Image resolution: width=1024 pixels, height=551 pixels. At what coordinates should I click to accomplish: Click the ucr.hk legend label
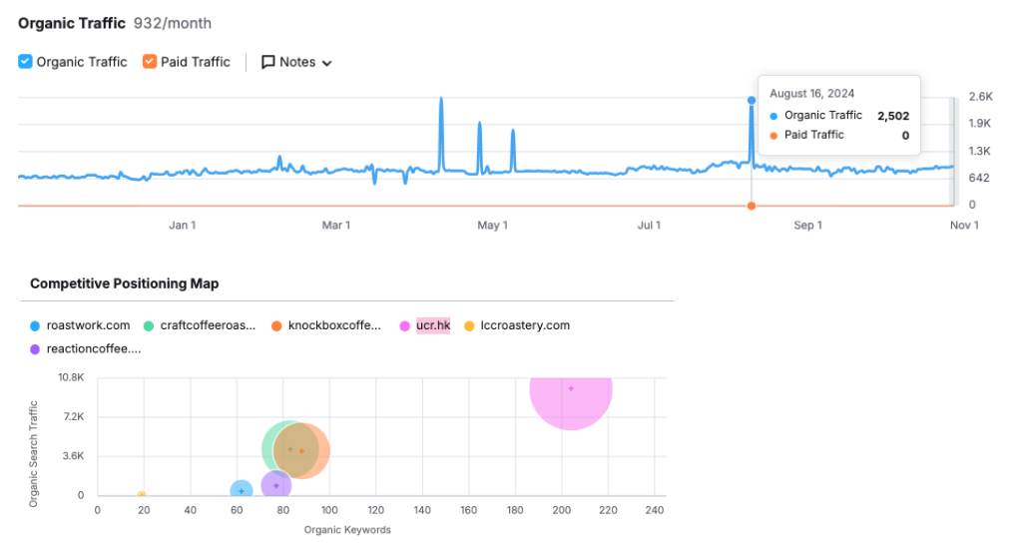point(433,325)
